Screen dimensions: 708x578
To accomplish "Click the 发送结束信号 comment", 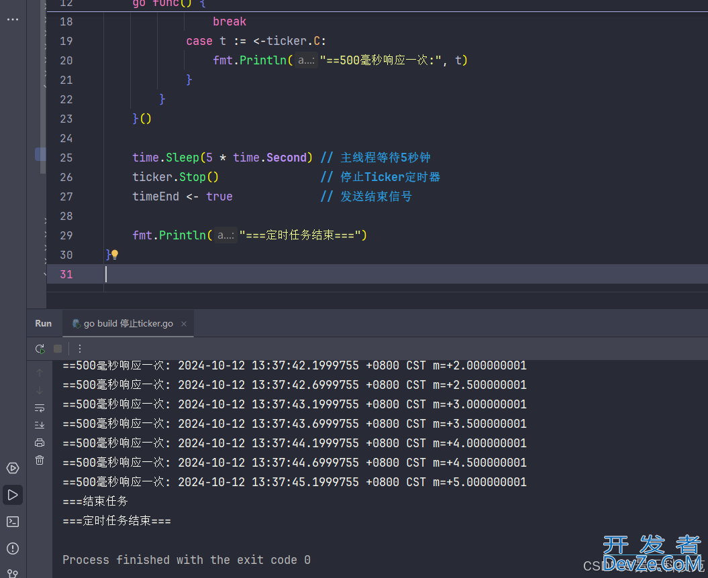I will (376, 196).
